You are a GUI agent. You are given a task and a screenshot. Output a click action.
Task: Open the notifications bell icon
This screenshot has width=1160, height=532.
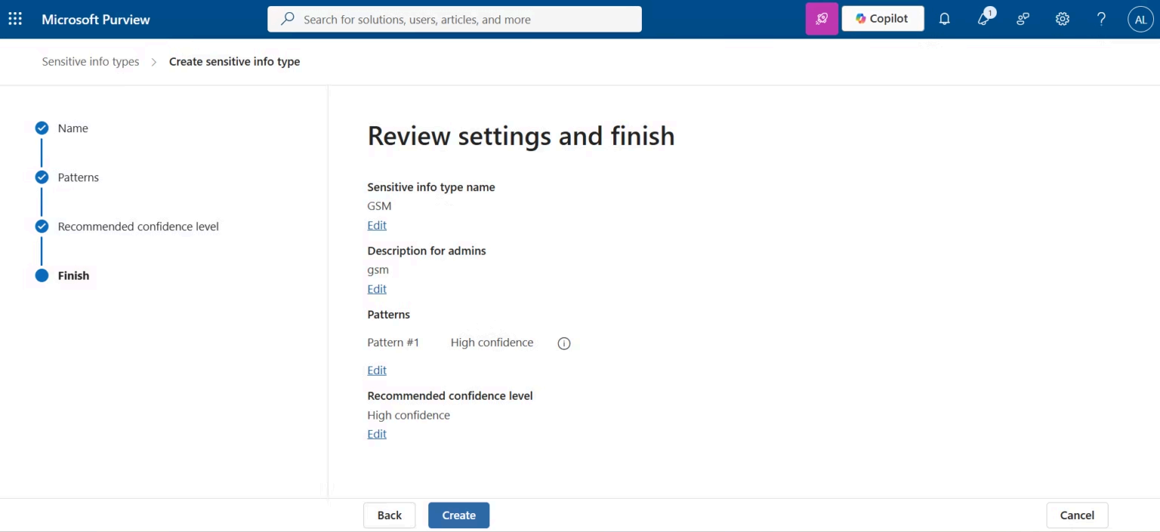click(944, 19)
